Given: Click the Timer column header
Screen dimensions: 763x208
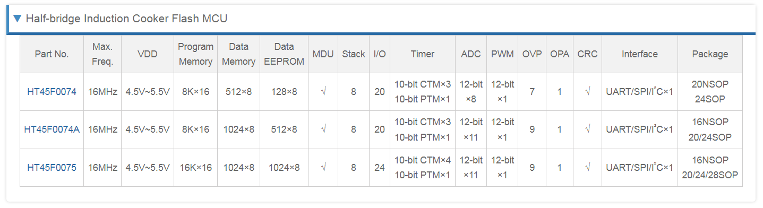Looking at the screenshot, I should pos(423,54).
